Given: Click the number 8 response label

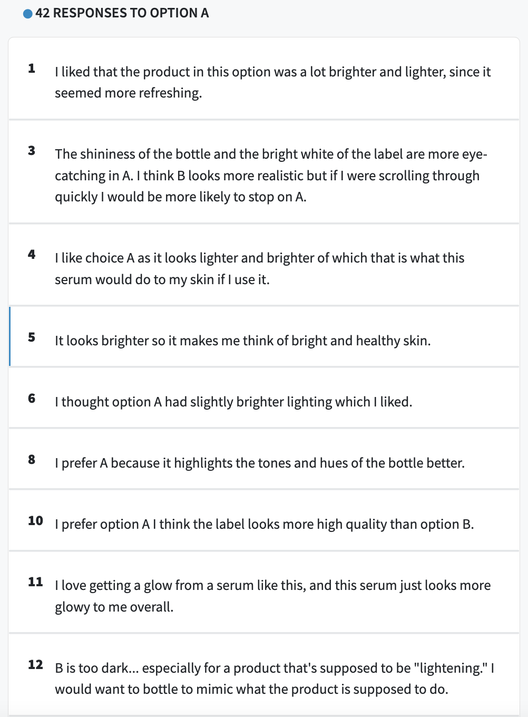Looking at the screenshot, I should [32, 460].
